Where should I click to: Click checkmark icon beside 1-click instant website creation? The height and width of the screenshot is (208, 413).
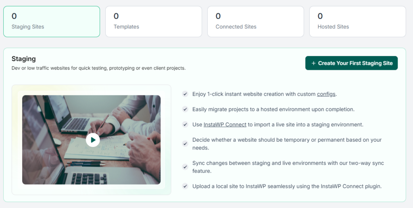tap(185, 94)
